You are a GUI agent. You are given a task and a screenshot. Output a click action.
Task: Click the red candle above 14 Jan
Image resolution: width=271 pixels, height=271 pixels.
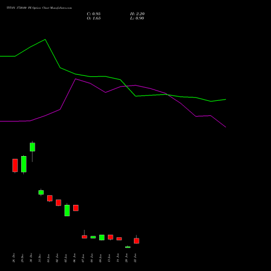tap(119, 239)
